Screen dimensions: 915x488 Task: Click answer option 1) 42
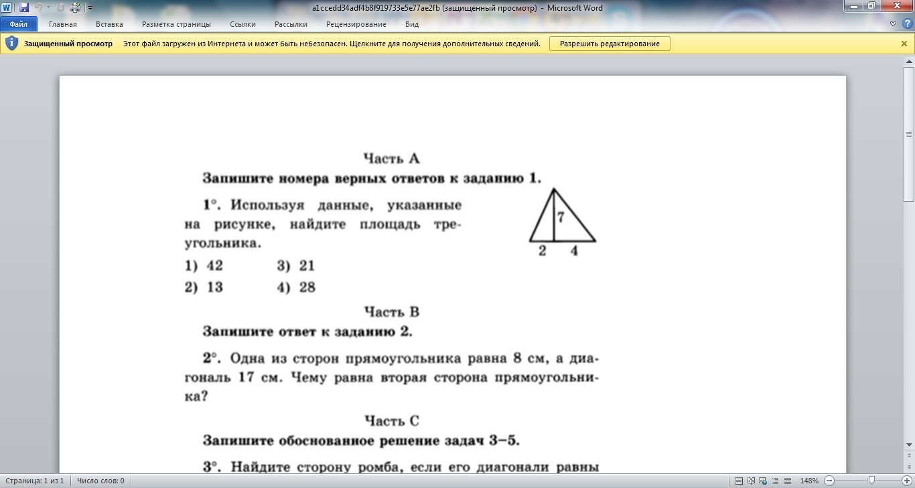click(x=204, y=265)
